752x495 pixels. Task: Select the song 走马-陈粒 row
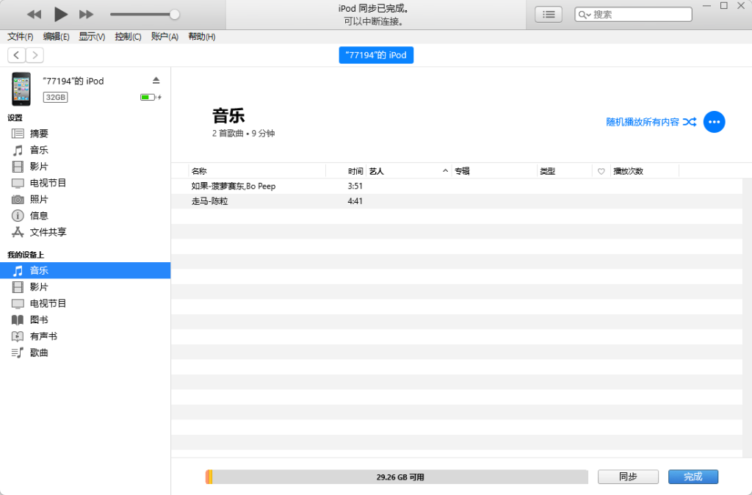pos(210,201)
